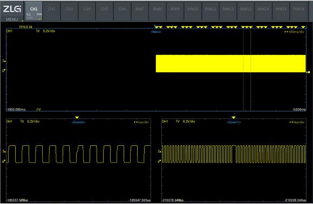Viewport: 313px width, 204px height.
Task: Click the CH1 ground marker in main window
Action: (4, 71)
